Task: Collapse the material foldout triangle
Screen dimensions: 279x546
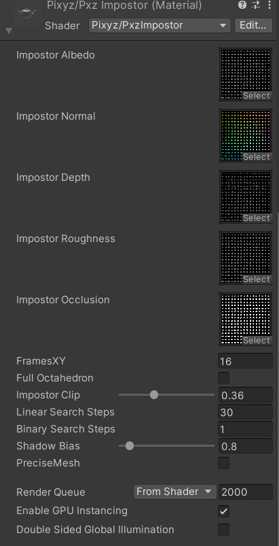Action: tap(9, 31)
